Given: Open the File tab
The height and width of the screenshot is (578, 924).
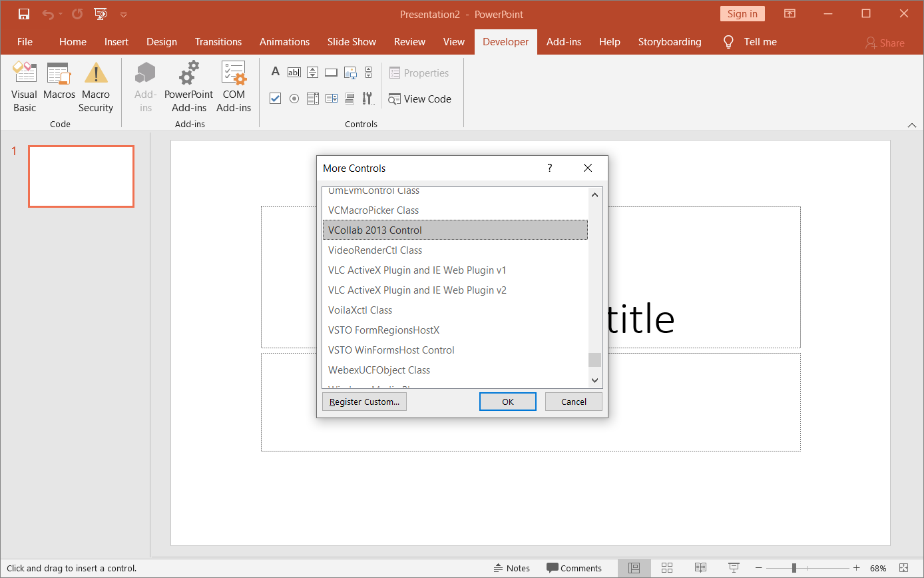Looking at the screenshot, I should click(x=25, y=41).
